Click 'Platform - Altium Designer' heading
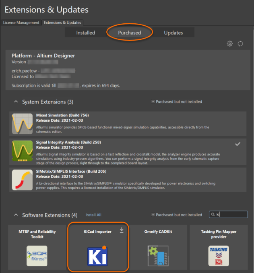This screenshot has width=254, height=273. click(x=43, y=56)
